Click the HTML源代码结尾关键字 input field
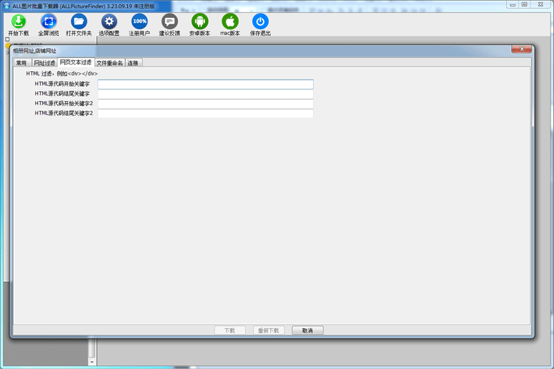Image resolution: width=554 pixels, height=369 pixels. pos(205,94)
